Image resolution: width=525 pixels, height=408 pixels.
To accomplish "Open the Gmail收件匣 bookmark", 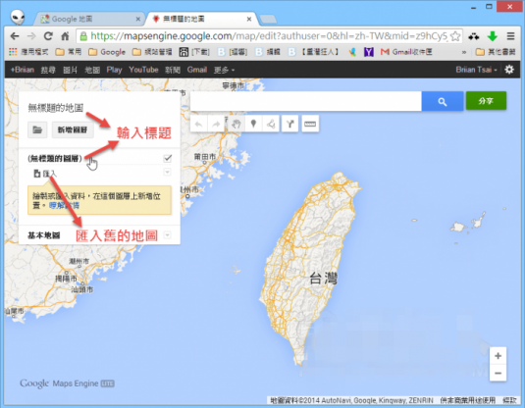I will (x=406, y=52).
